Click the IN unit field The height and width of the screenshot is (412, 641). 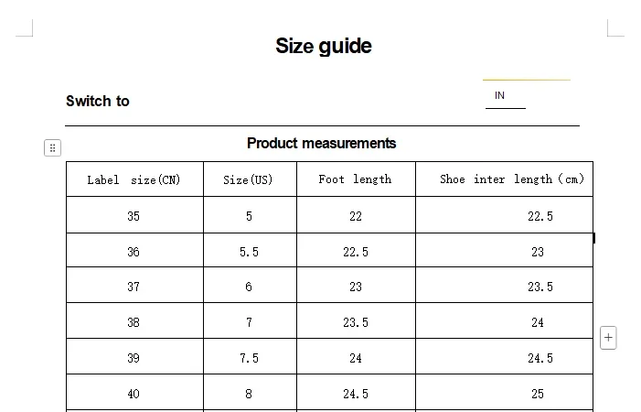tap(505, 96)
